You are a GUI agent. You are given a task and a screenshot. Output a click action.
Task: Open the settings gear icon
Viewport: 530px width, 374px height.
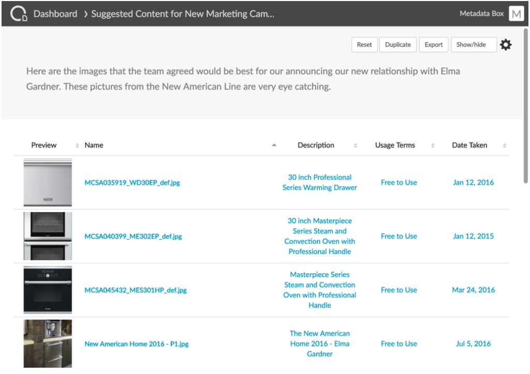[506, 45]
